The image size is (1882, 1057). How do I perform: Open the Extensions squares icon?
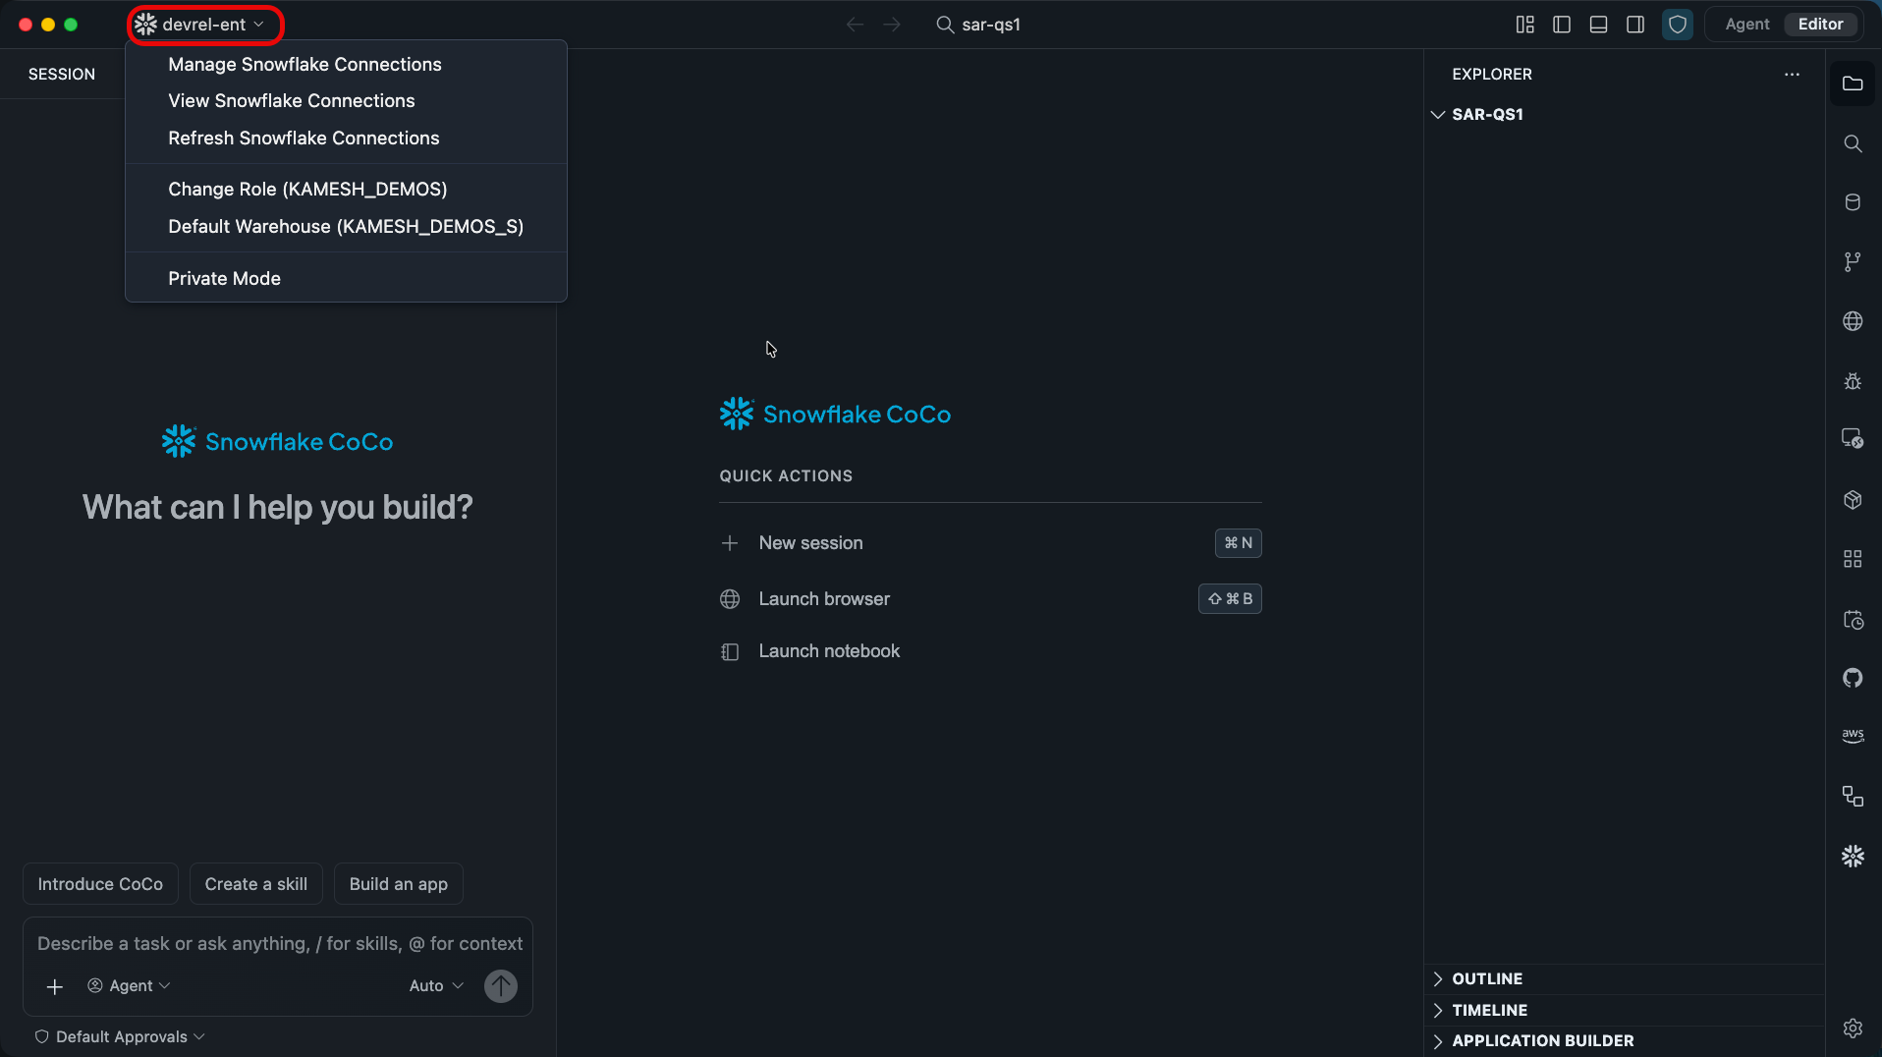point(1853,559)
